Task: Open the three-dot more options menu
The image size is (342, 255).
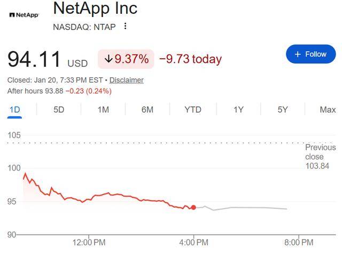Action: click(126, 26)
